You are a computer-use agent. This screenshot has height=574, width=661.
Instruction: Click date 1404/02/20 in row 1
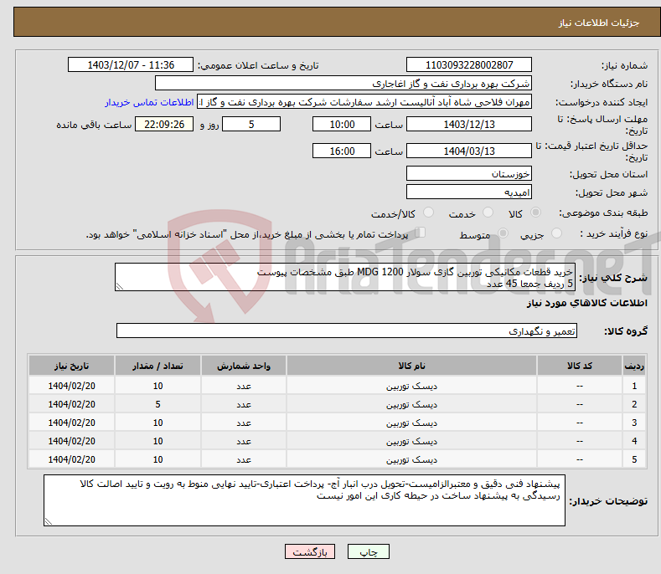(72, 386)
